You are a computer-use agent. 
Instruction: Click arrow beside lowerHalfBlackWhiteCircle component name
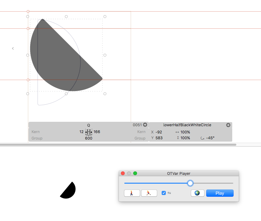[228, 125]
